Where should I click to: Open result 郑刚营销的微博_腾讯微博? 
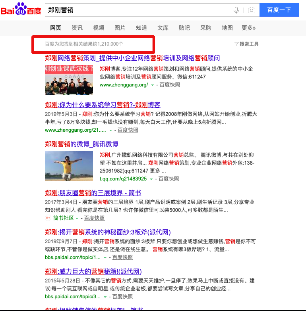(x=81, y=144)
